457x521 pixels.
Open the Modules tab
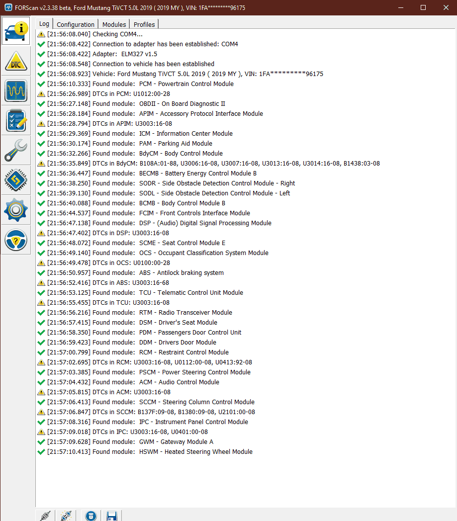[114, 24]
